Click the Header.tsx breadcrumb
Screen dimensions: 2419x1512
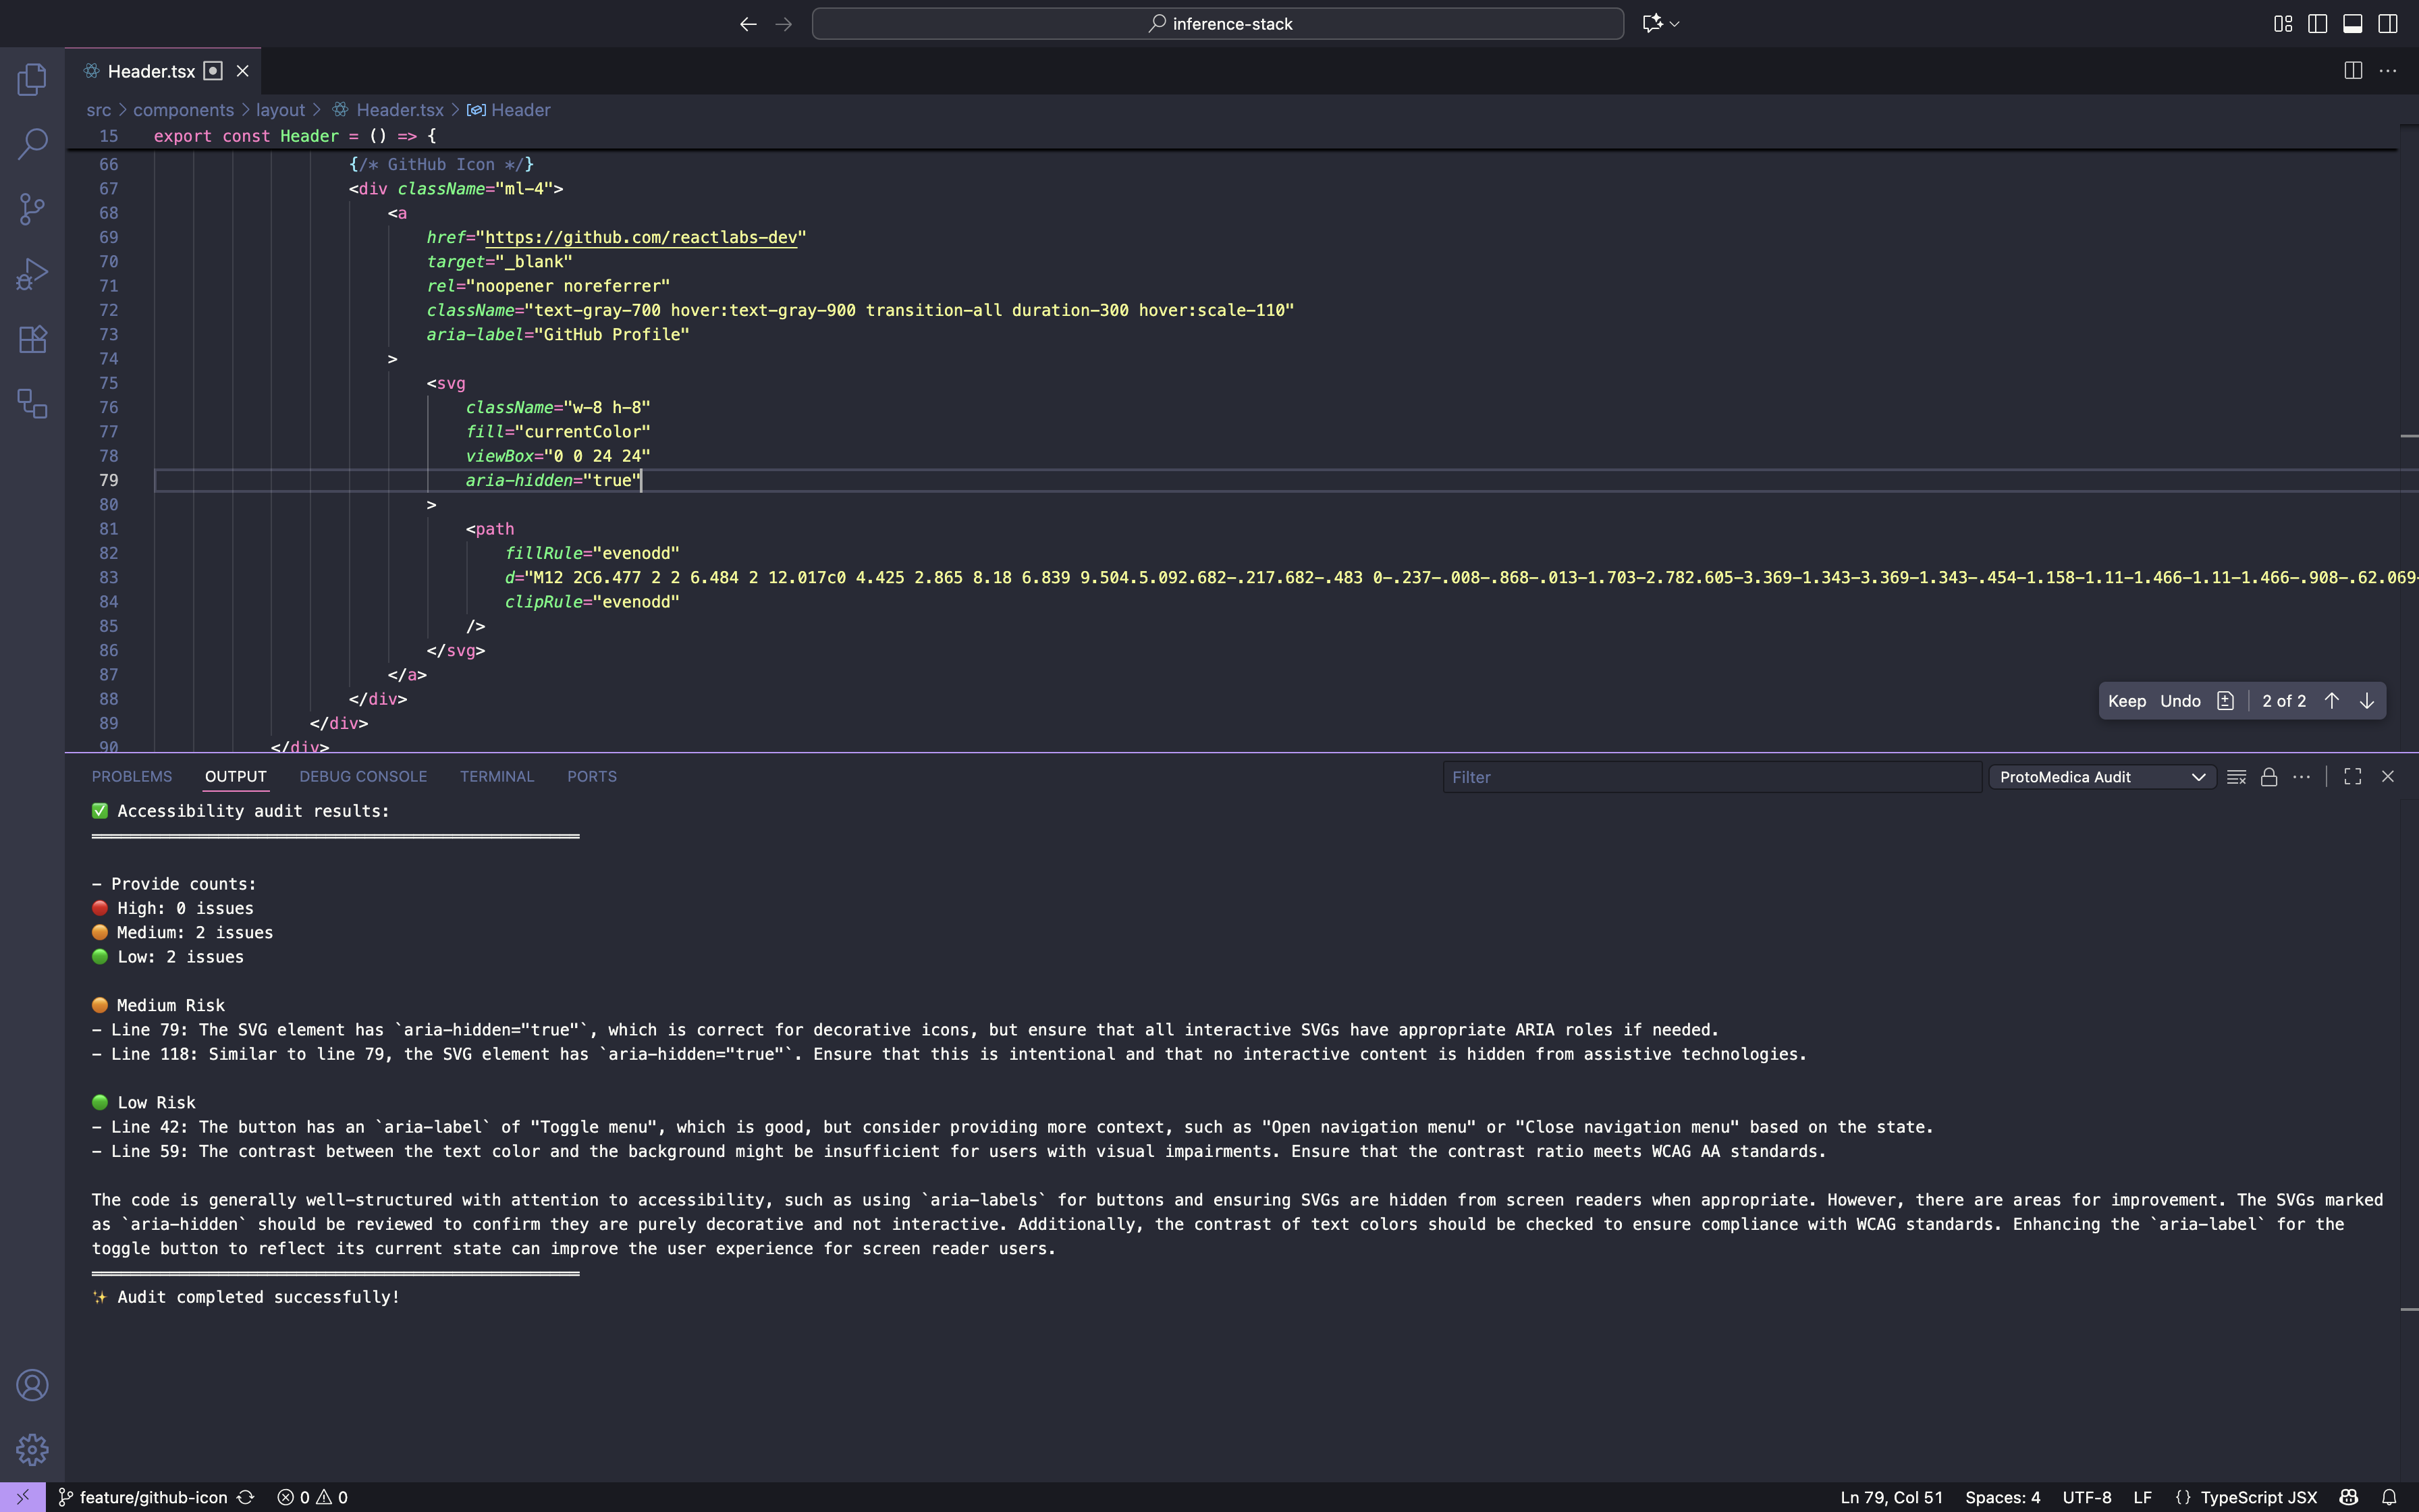tap(400, 110)
